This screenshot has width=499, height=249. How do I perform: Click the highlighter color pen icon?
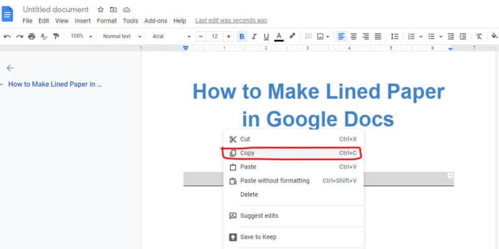point(292,36)
